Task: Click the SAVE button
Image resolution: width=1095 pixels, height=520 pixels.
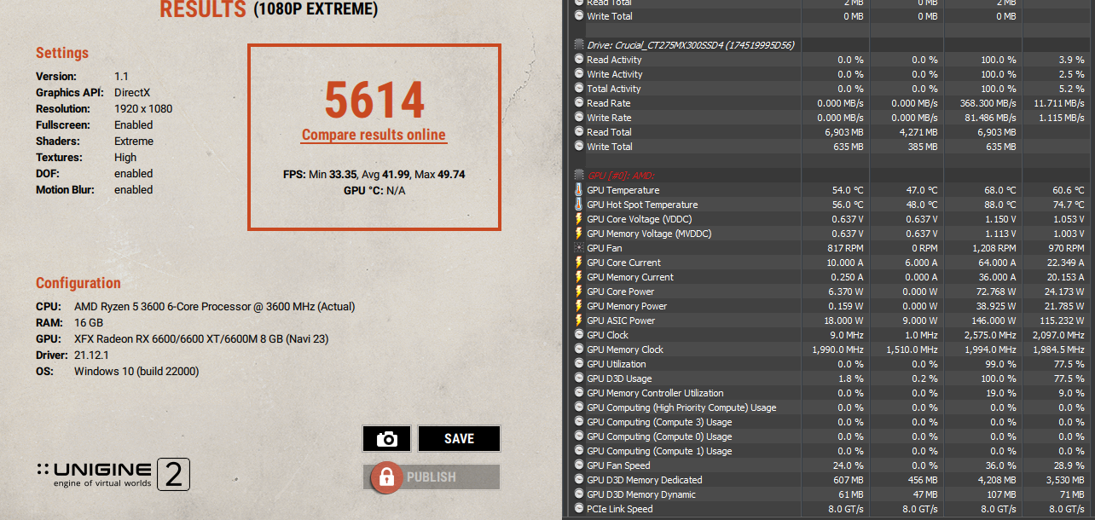Action: tap(459, 438)
